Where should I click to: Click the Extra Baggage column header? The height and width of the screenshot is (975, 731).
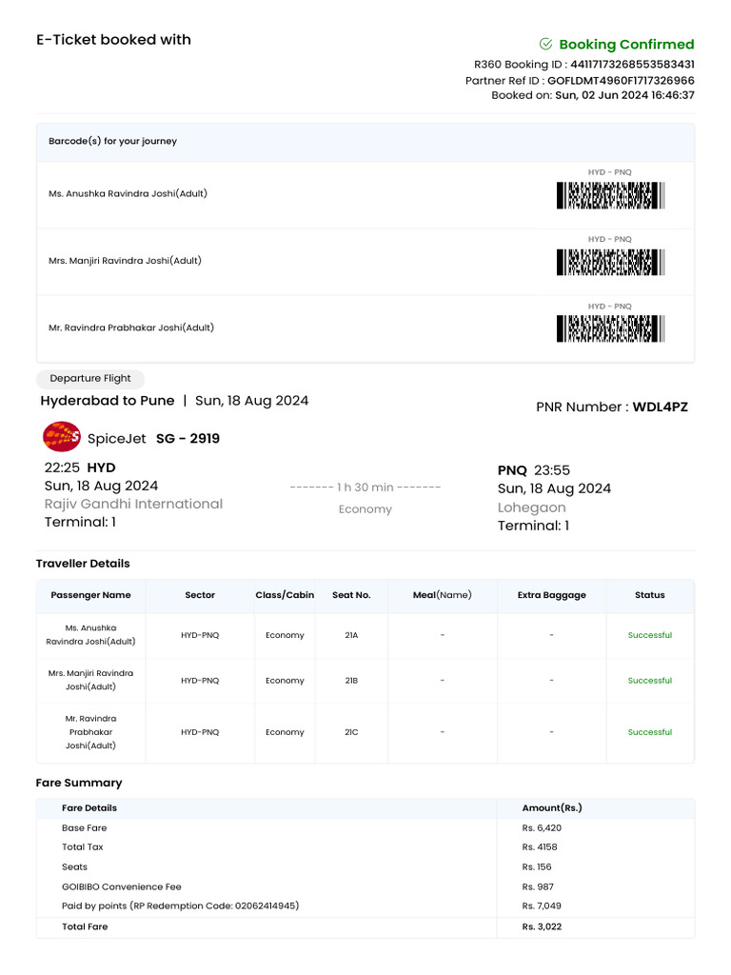pos(551,595)
